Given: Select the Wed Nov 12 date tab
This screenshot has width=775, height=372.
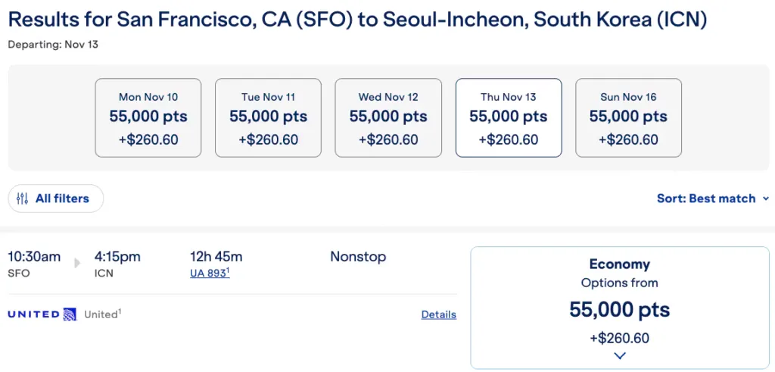Looking at the screenshot, I should (x=388, y=117).
